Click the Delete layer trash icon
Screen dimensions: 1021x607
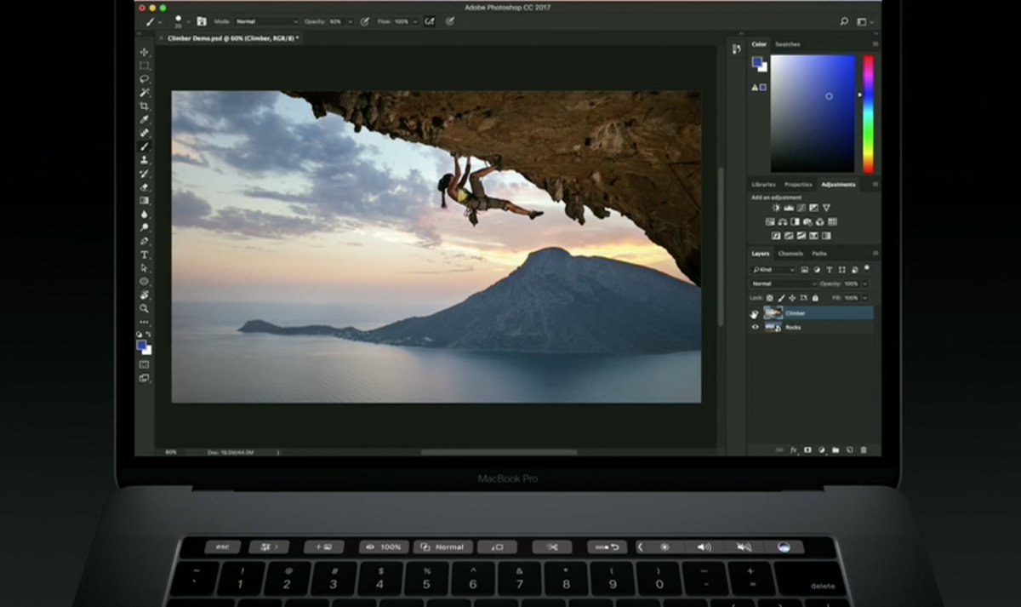tap(864, 450)
